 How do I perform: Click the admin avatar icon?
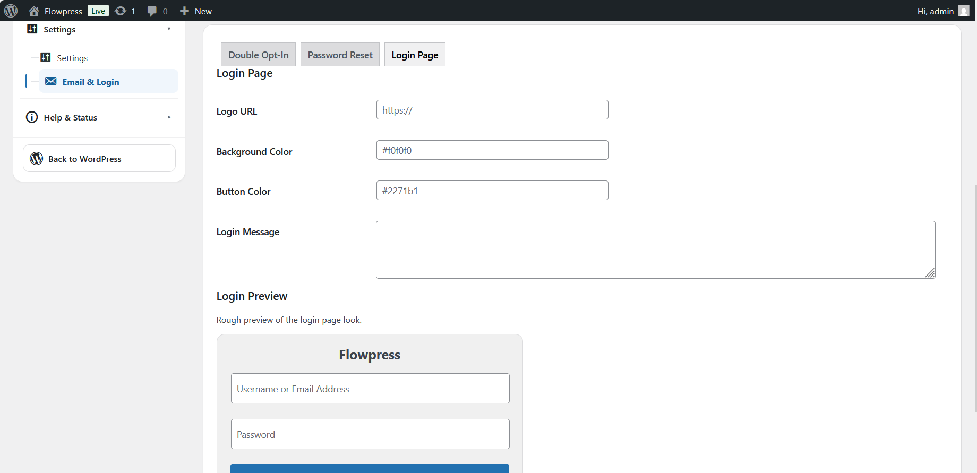964,11
